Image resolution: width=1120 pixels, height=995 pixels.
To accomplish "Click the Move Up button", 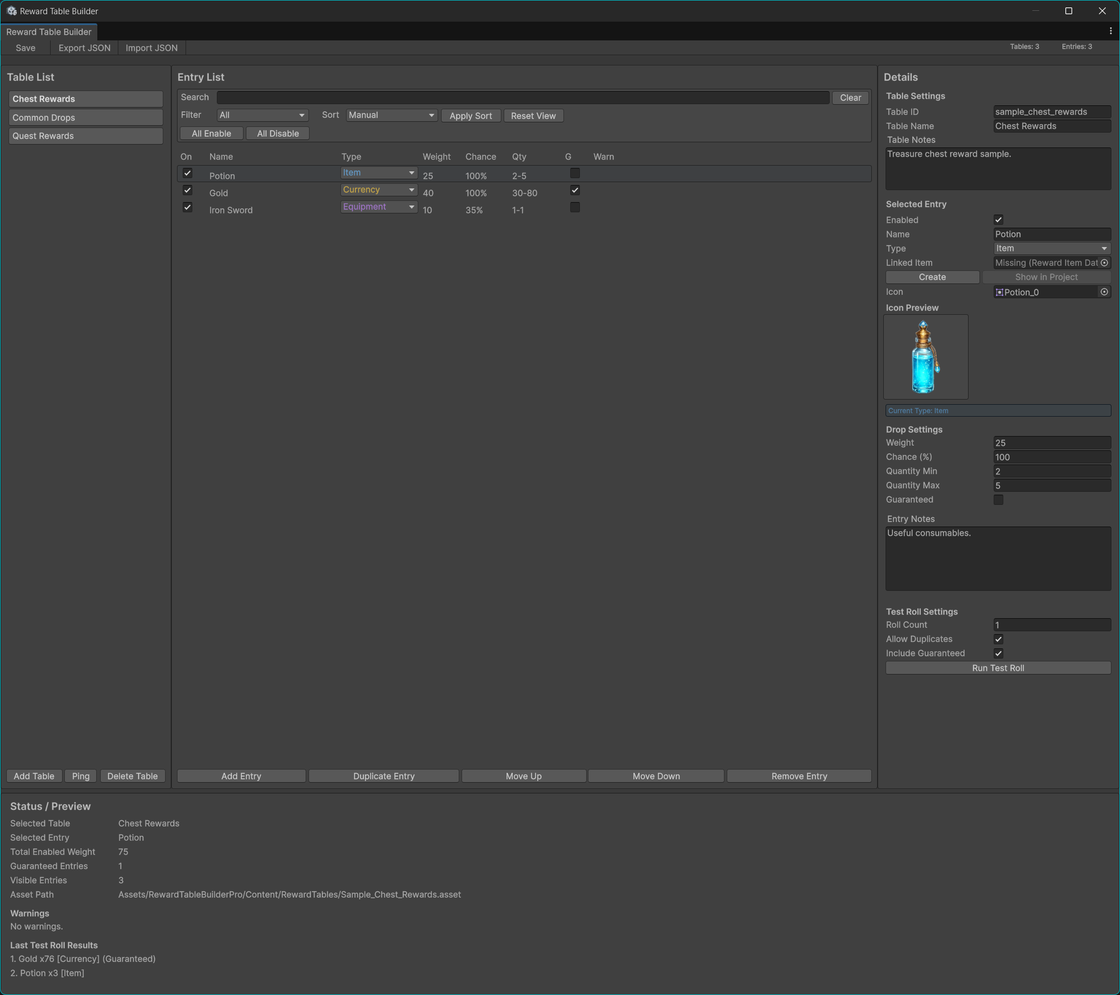I will 524,776.
